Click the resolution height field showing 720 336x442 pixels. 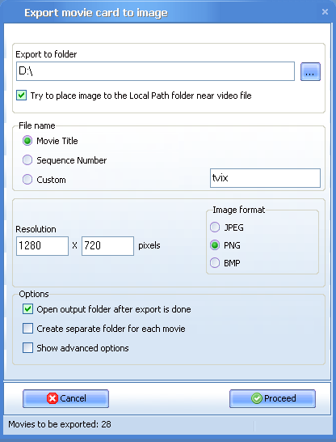click(107, 246)
